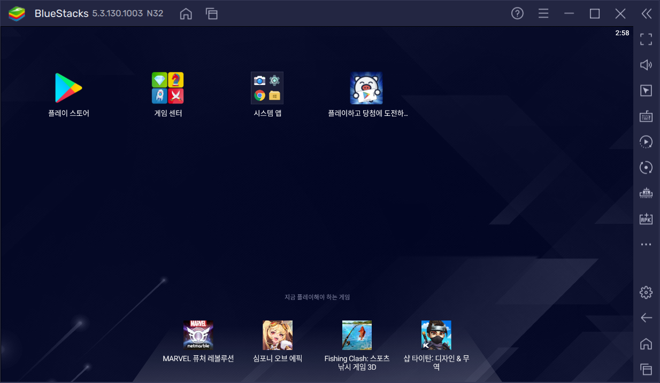Click the BlueStacks logo in title bar

coord(17,14)
